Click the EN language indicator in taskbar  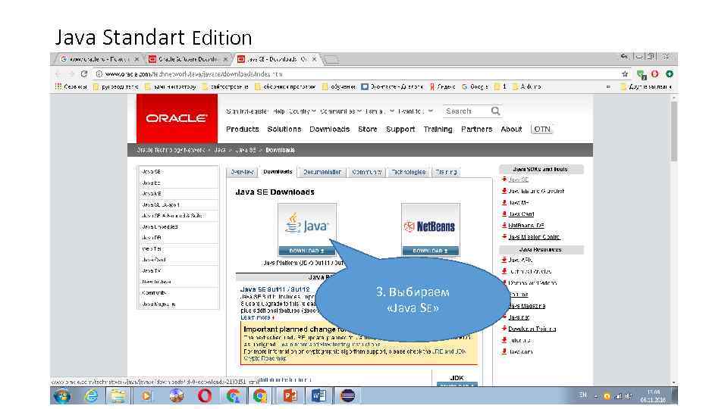pyautogui.click(x=582, y=395)
